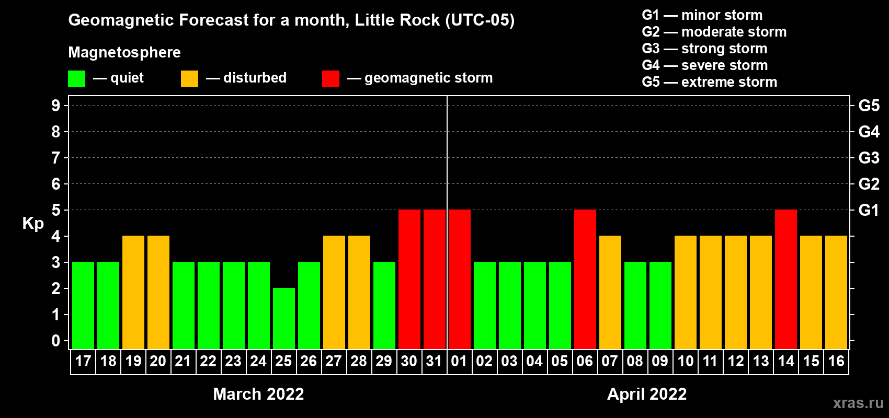Click the date label 16

point(836,361)
